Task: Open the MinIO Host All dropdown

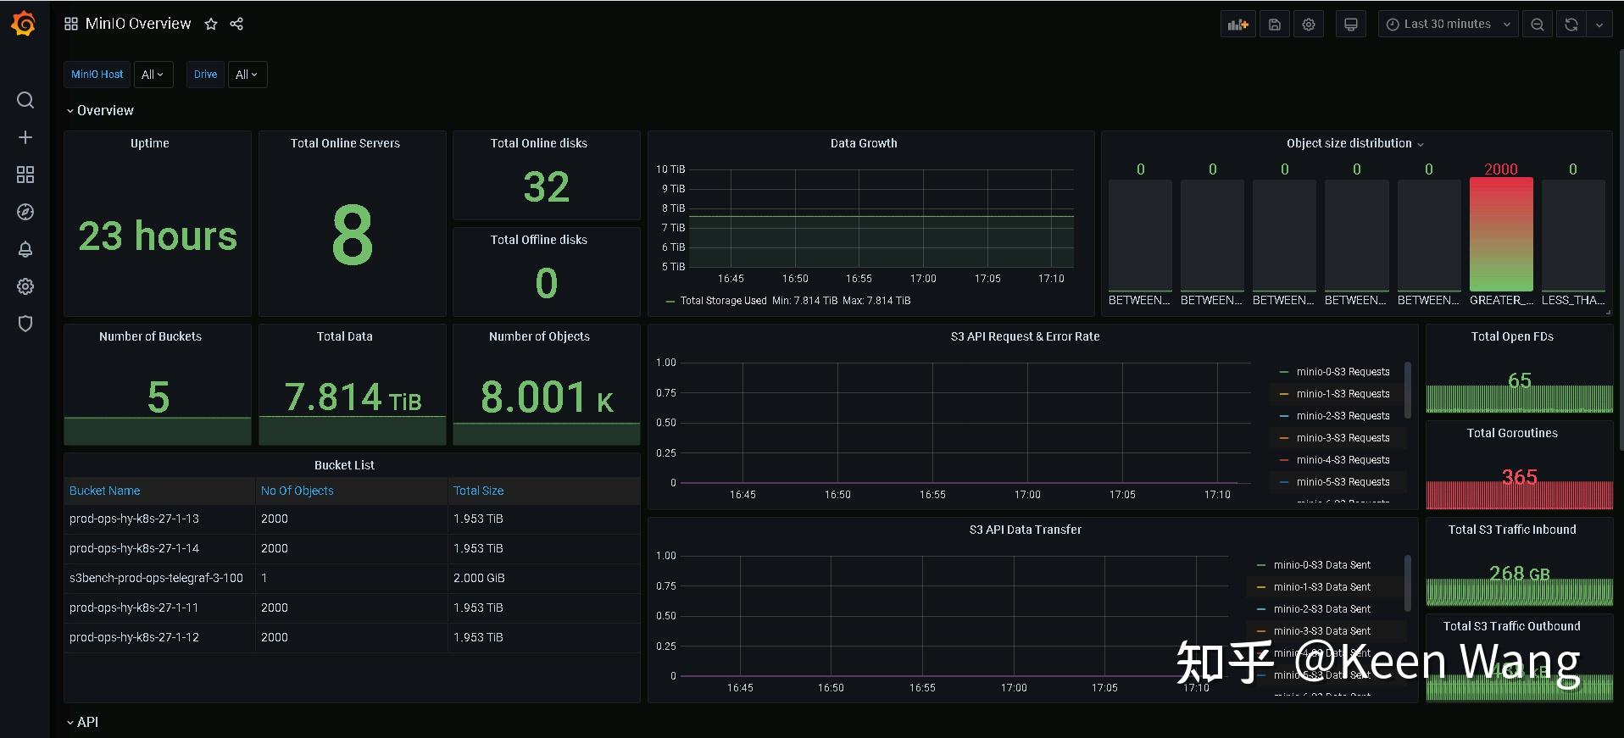Action: (x=153, y=75)
